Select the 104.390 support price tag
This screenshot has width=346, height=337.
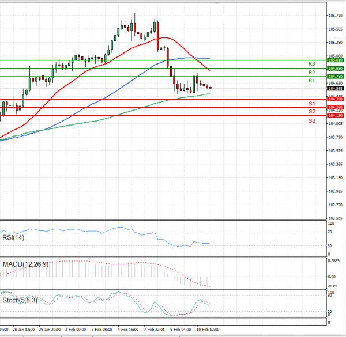tap(335, 99)
